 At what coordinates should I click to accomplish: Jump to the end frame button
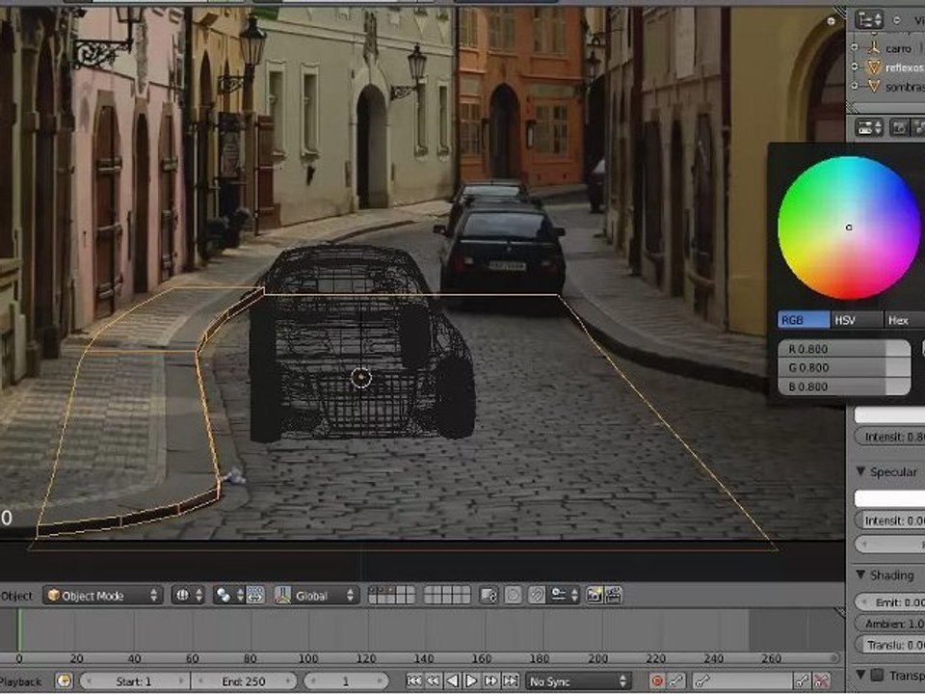[x=511, y=681]
